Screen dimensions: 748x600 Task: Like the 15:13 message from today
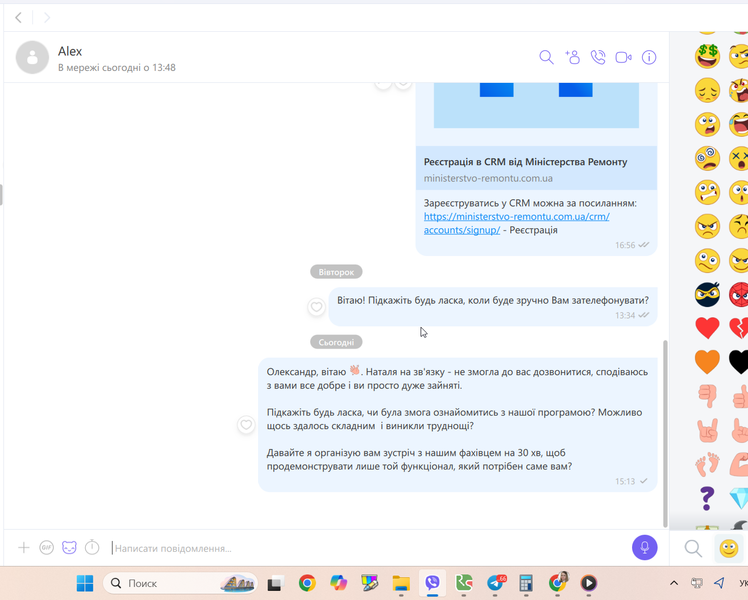[x=246, y=425]
